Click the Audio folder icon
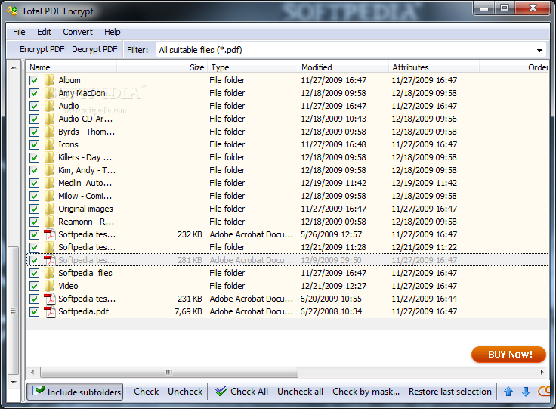Screen dimensions: 556x409 pyautogui.click(x=50, y=106)
